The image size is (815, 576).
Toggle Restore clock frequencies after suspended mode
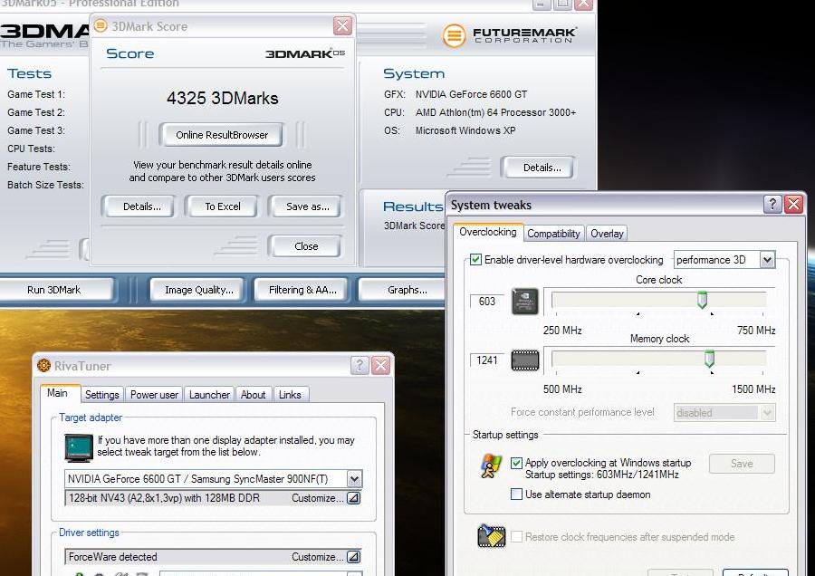click(x=516, y=536)
